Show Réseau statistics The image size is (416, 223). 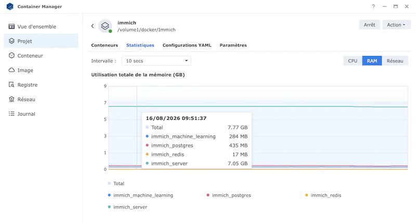[x=395, y=61]
